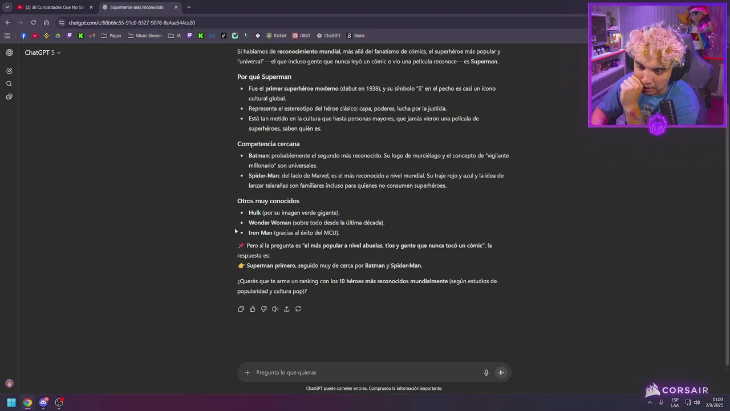730x411 pixels.
Task: Go to the browser home page
Action: tap(46, 23)
